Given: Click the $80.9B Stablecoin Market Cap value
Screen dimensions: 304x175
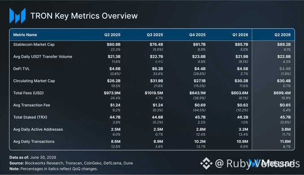Looking at the screenshot, I should [114, 45].
